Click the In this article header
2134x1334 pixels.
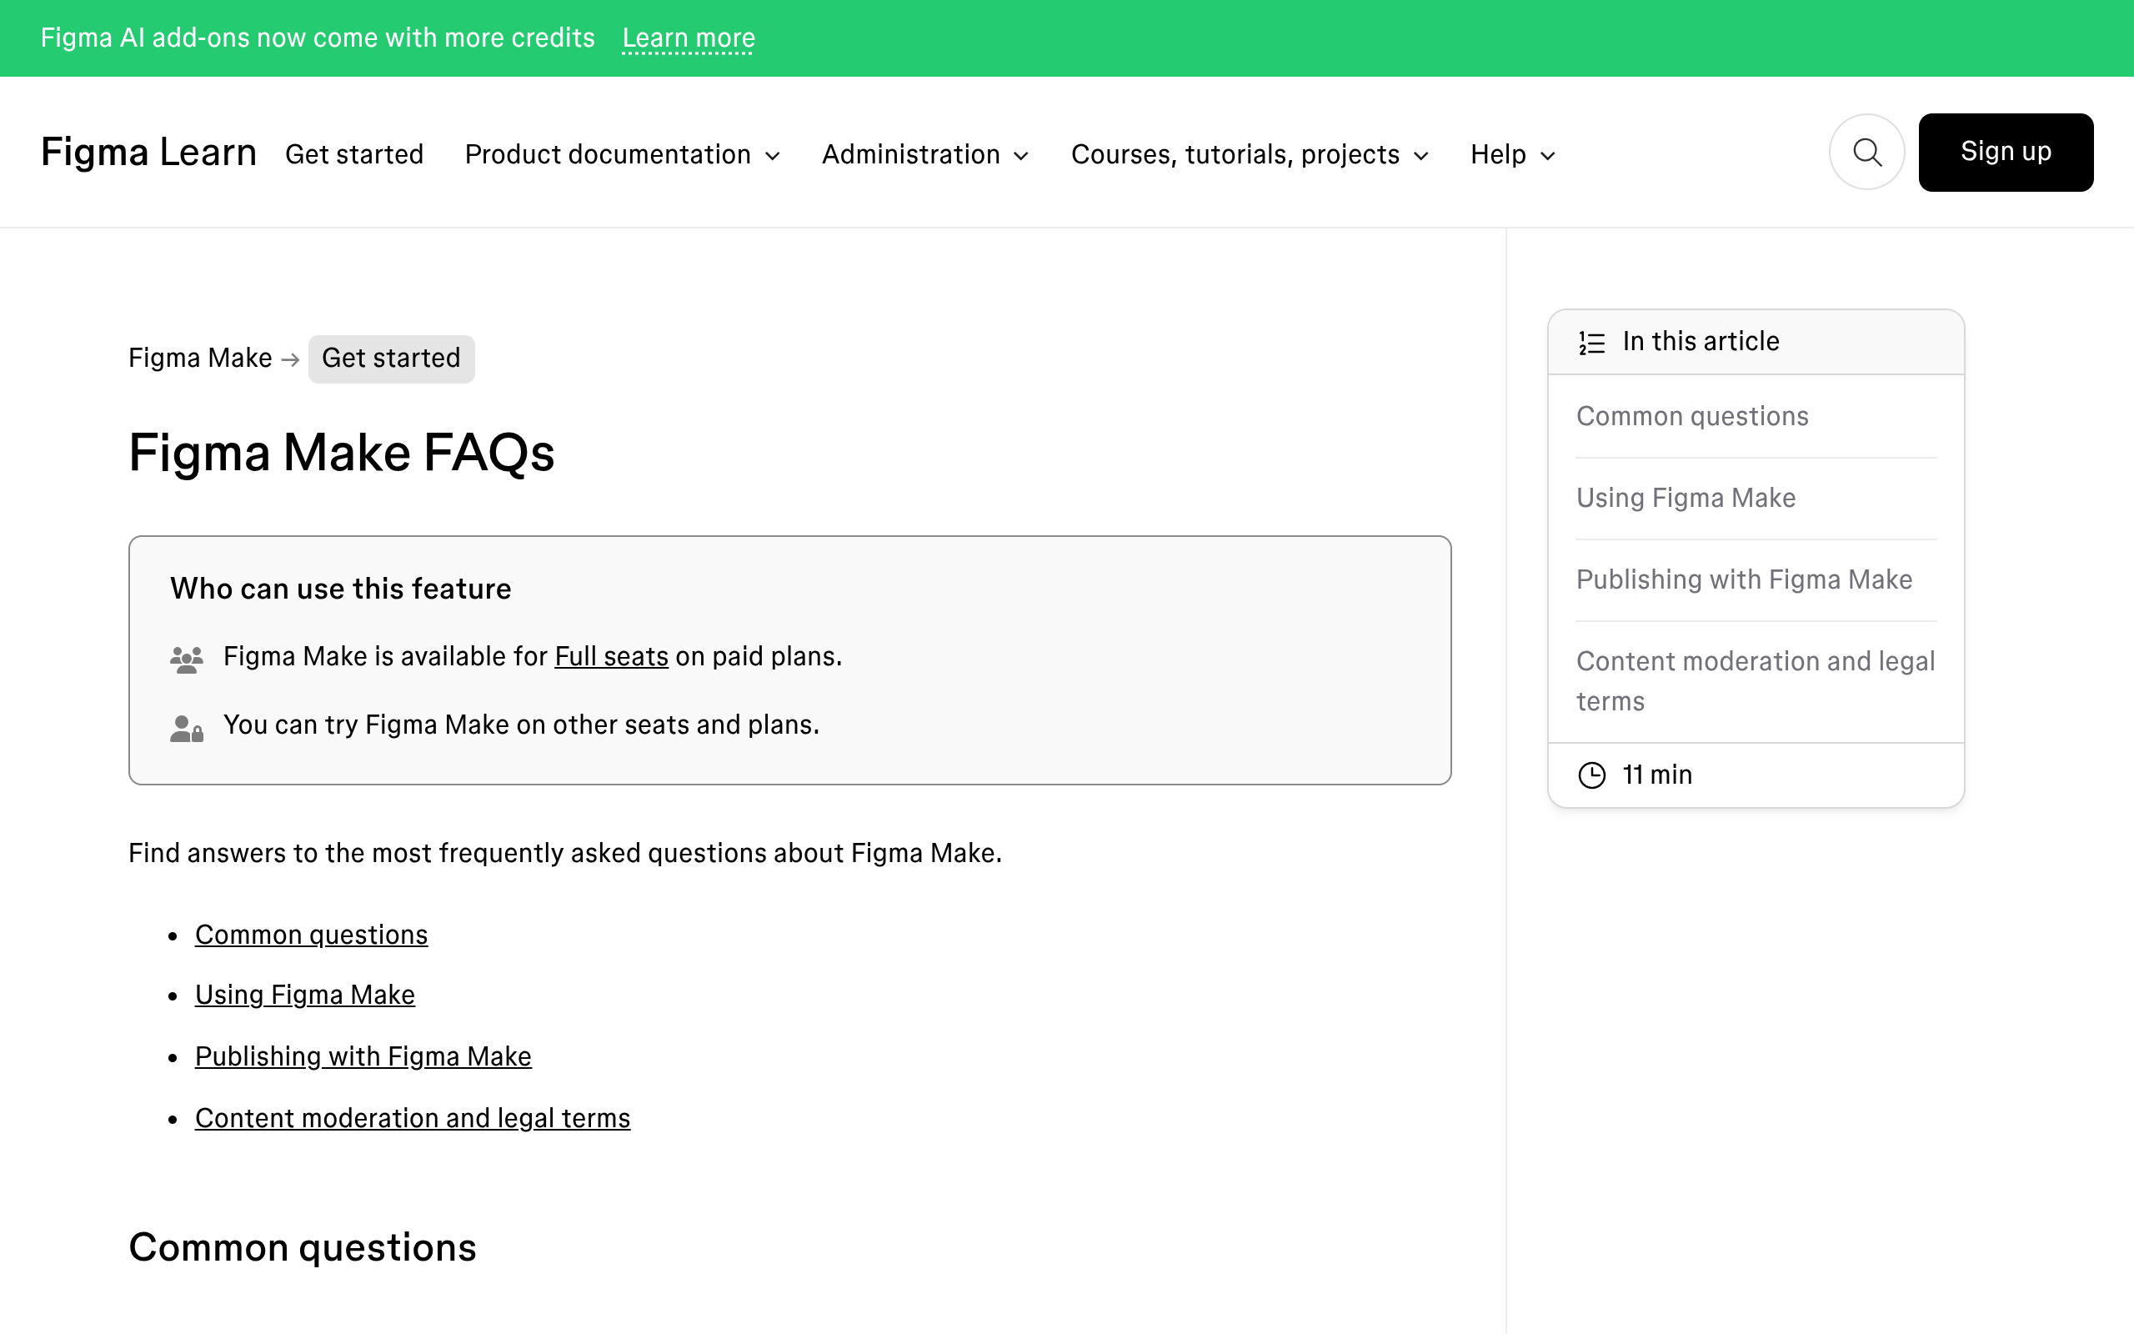[x=1756, y=342]
